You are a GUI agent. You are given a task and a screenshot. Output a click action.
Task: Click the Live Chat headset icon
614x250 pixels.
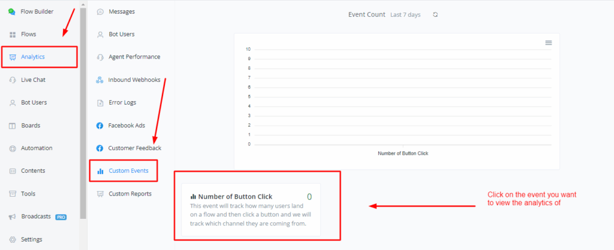point(13,80)
